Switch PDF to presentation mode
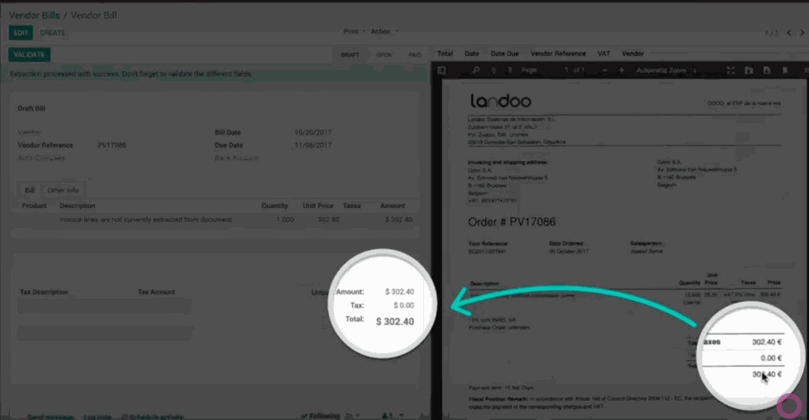The width and height of the screenshot is (809, 420). [x=731, y=70]
